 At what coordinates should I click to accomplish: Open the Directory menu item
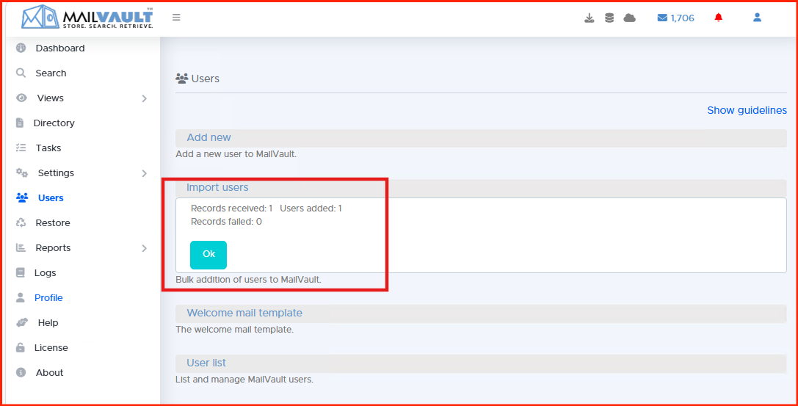[54, 123]
